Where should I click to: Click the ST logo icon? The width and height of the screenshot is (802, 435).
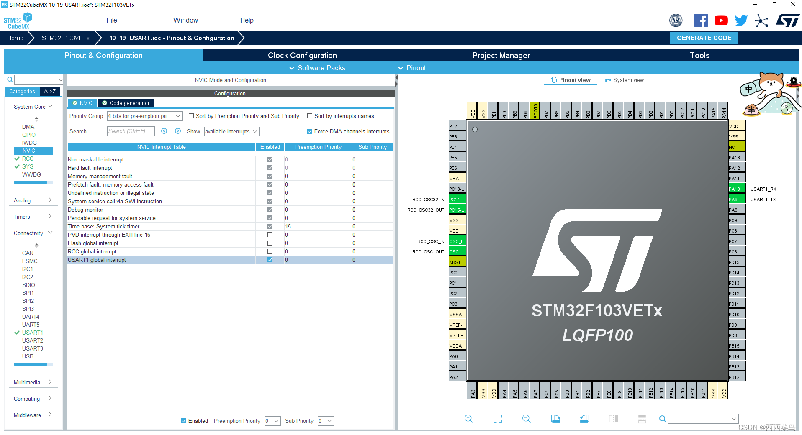pos(788,20)
